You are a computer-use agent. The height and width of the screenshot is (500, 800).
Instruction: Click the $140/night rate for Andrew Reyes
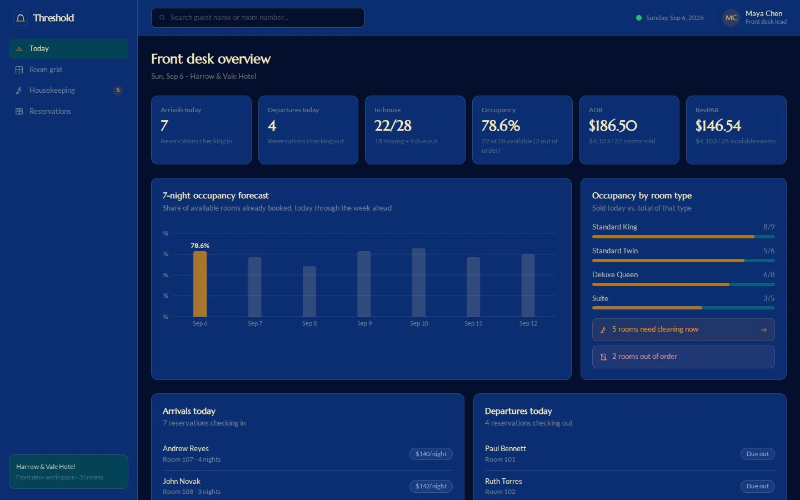431,454
